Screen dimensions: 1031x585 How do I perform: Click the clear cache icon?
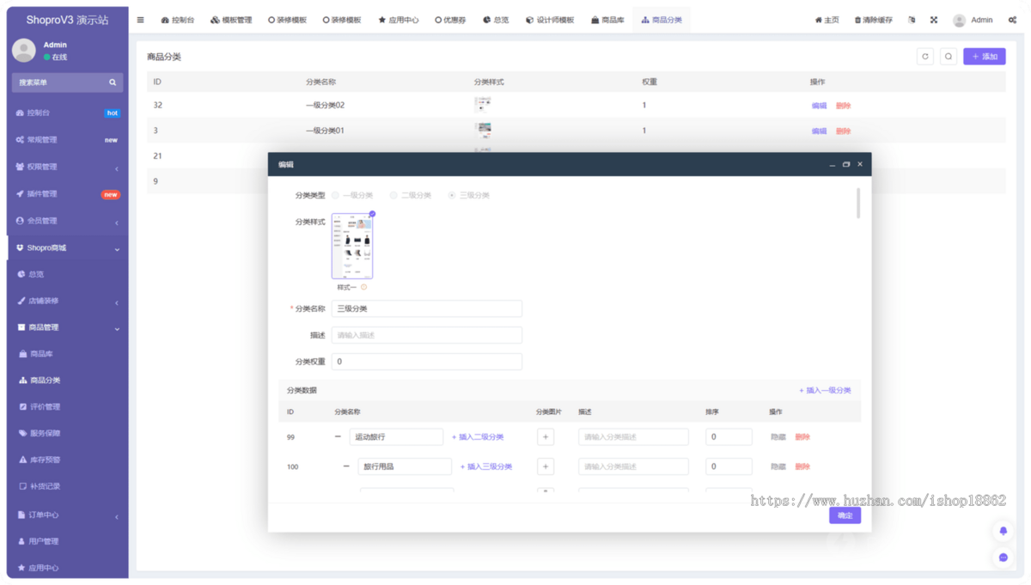coord(857,19)
